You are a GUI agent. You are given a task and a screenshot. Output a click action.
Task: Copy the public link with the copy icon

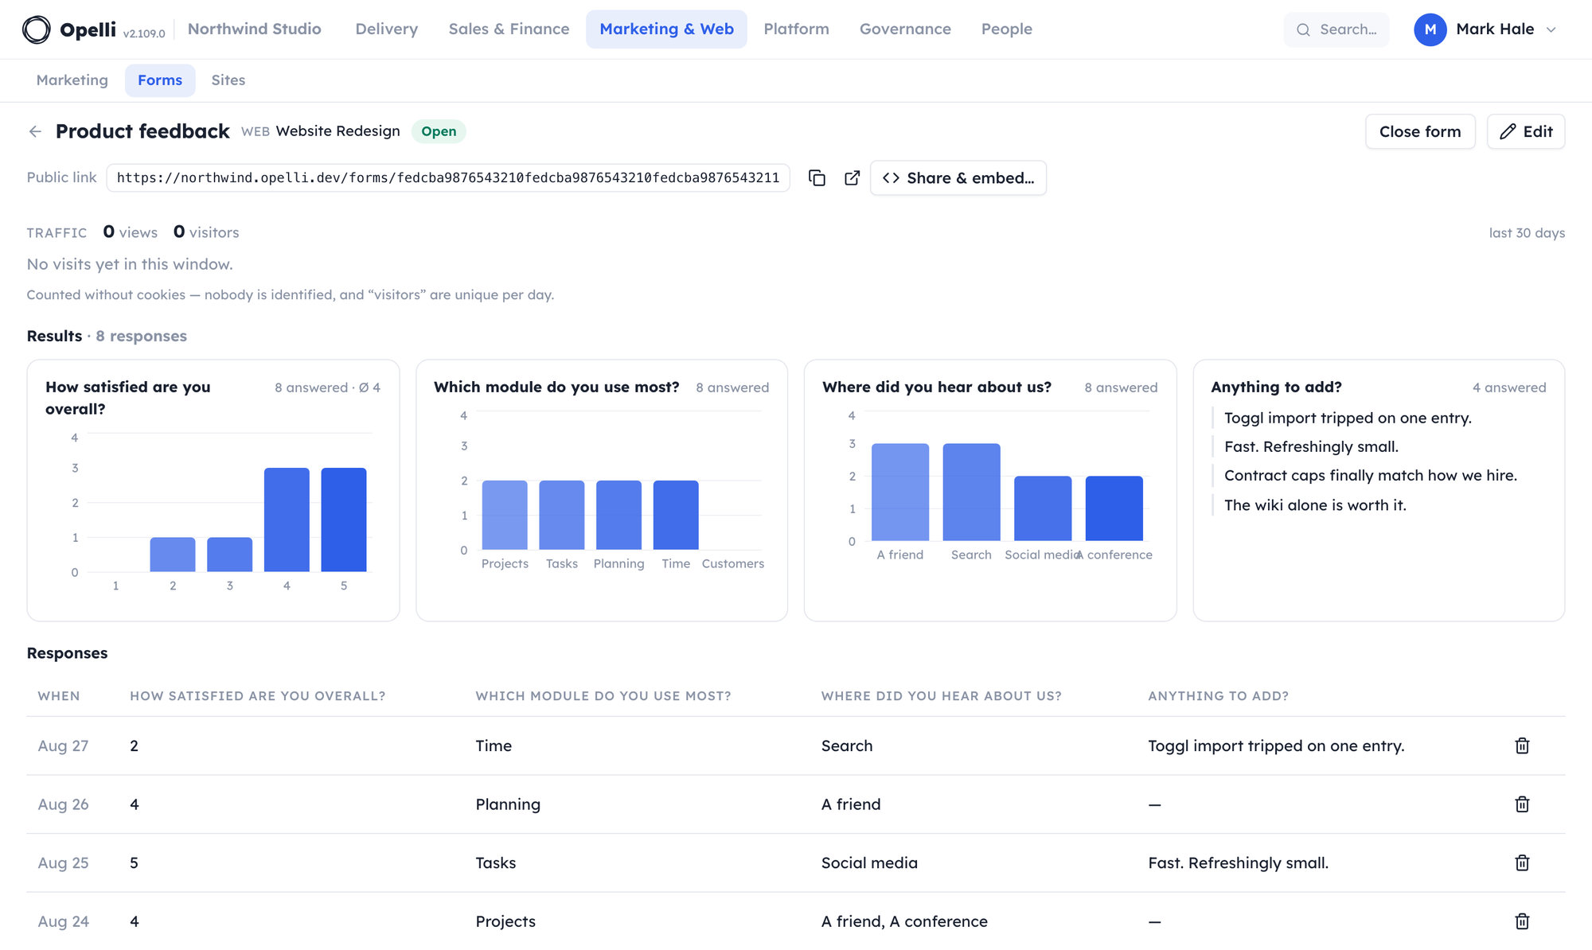click(x=817, y=177)
